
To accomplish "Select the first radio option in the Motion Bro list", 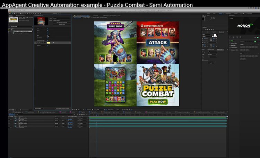I will click(x=229, y=41).
